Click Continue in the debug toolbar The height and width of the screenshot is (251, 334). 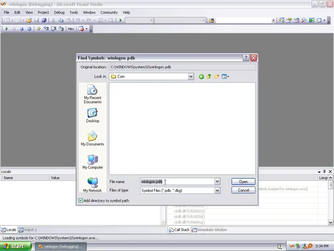coord(7,29)
